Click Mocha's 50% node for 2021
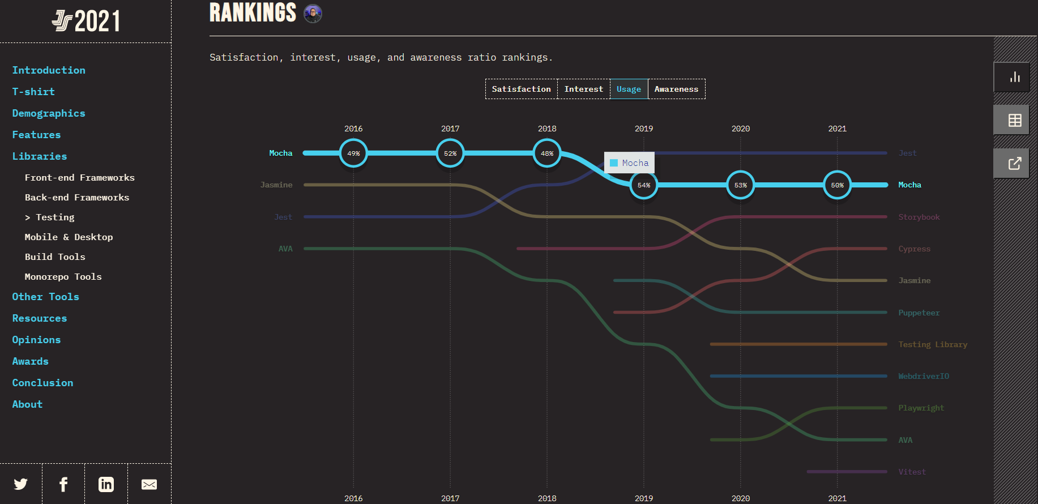This screenshot has height=504, width=1038. click(x=838, y=185)
